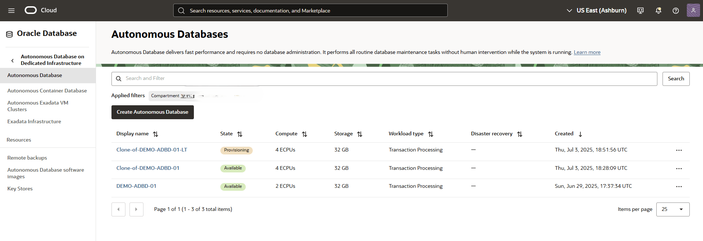Viewport: 703px width, 241px height.
Task: Open the user profile avatar menu
Action: pyautogui.click(x=693, y=10)
